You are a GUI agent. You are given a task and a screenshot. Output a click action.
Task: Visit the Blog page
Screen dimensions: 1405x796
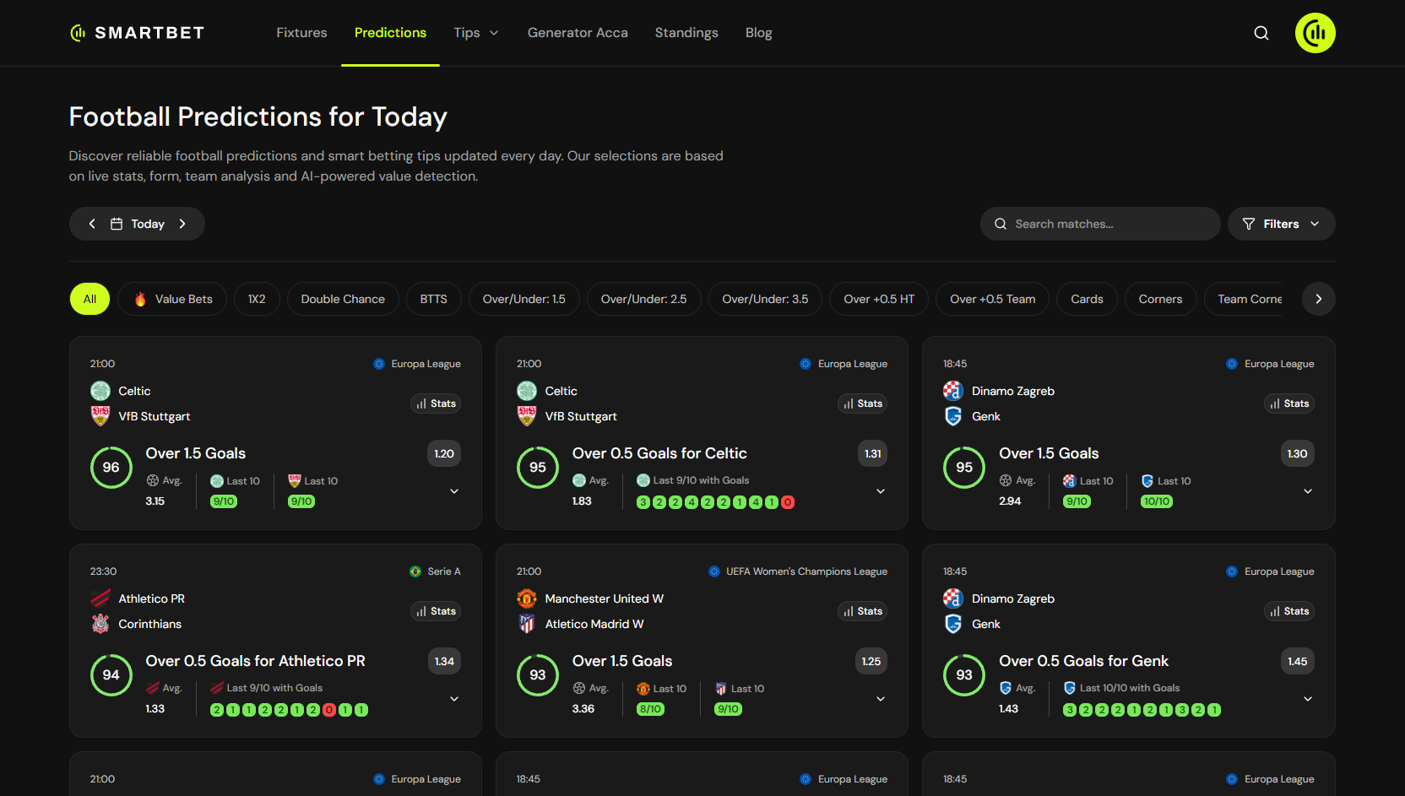point(758,33)
